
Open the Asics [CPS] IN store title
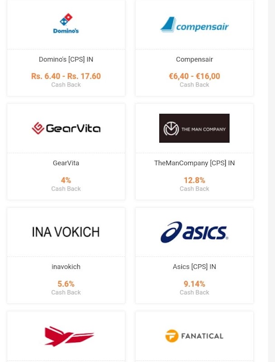194,267
